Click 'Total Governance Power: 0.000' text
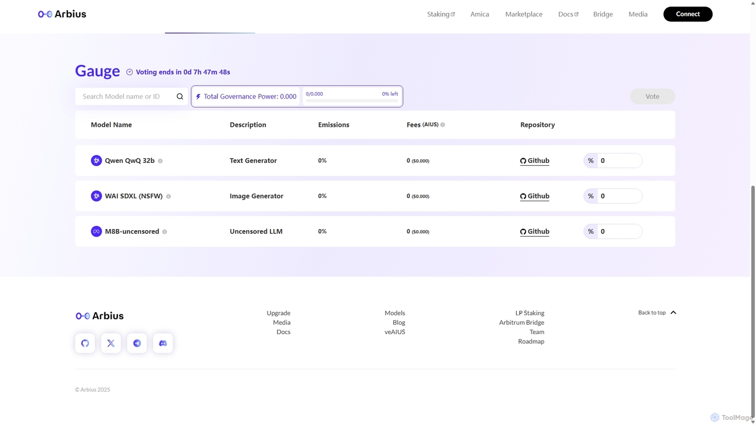756x425 pixels. tap(250, 96)
